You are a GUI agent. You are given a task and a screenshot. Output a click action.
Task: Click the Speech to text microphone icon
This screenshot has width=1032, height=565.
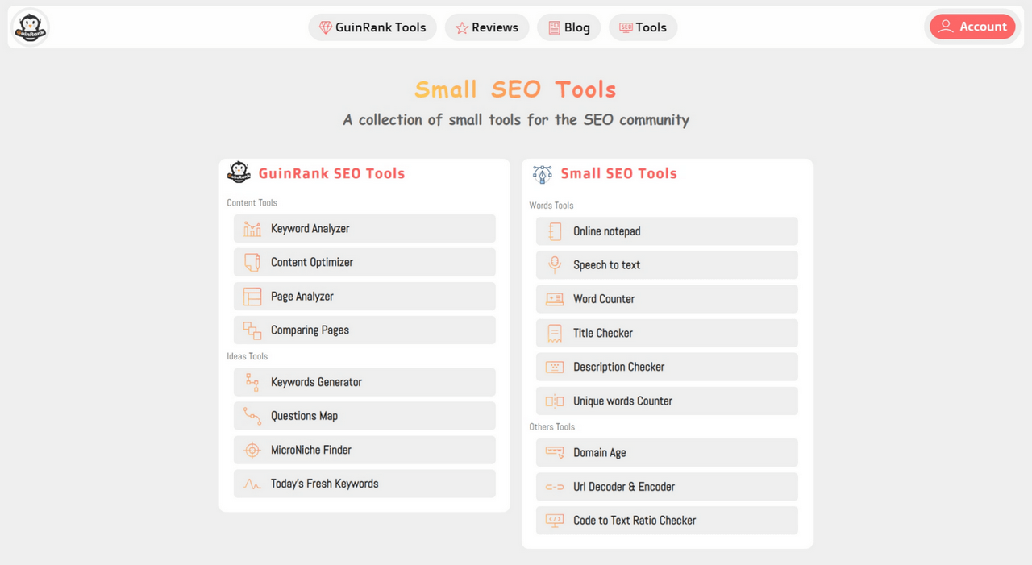(555, 265)
